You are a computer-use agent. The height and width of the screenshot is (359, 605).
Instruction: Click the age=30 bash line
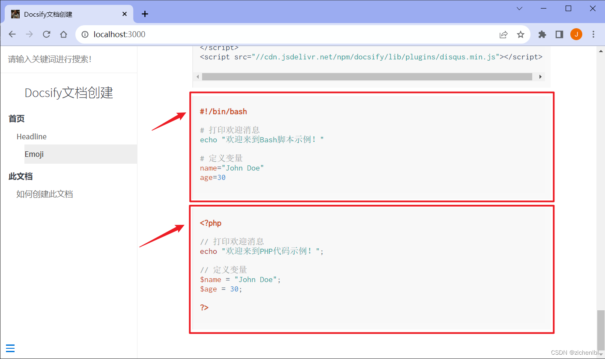pyautogui.click(x=213, y=177)
